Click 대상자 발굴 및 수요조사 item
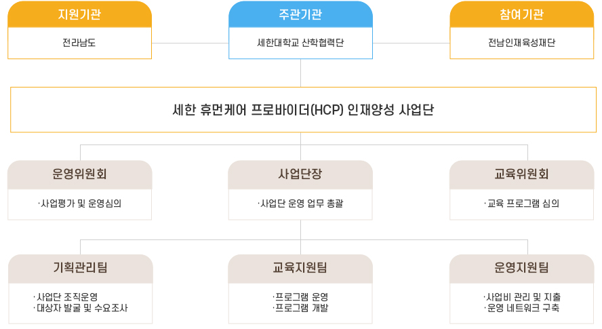The height and width of the screenshot is (329, 602). coord(81,308)
